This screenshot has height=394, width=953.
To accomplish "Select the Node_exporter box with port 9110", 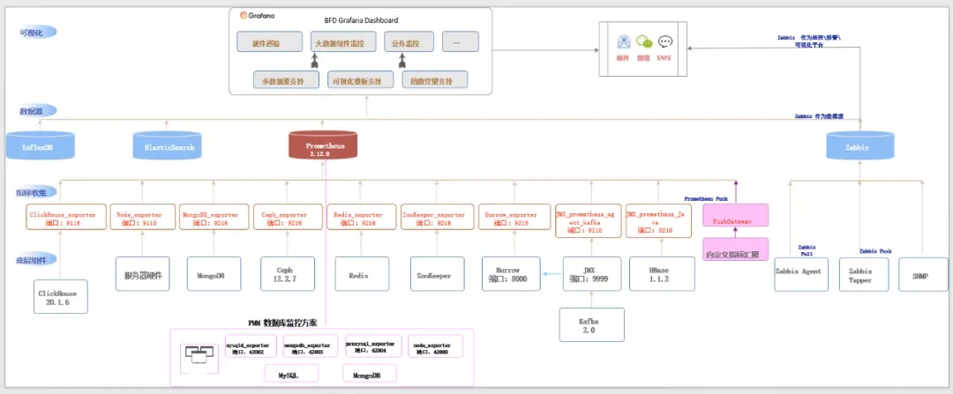I will tap(142, 219).
